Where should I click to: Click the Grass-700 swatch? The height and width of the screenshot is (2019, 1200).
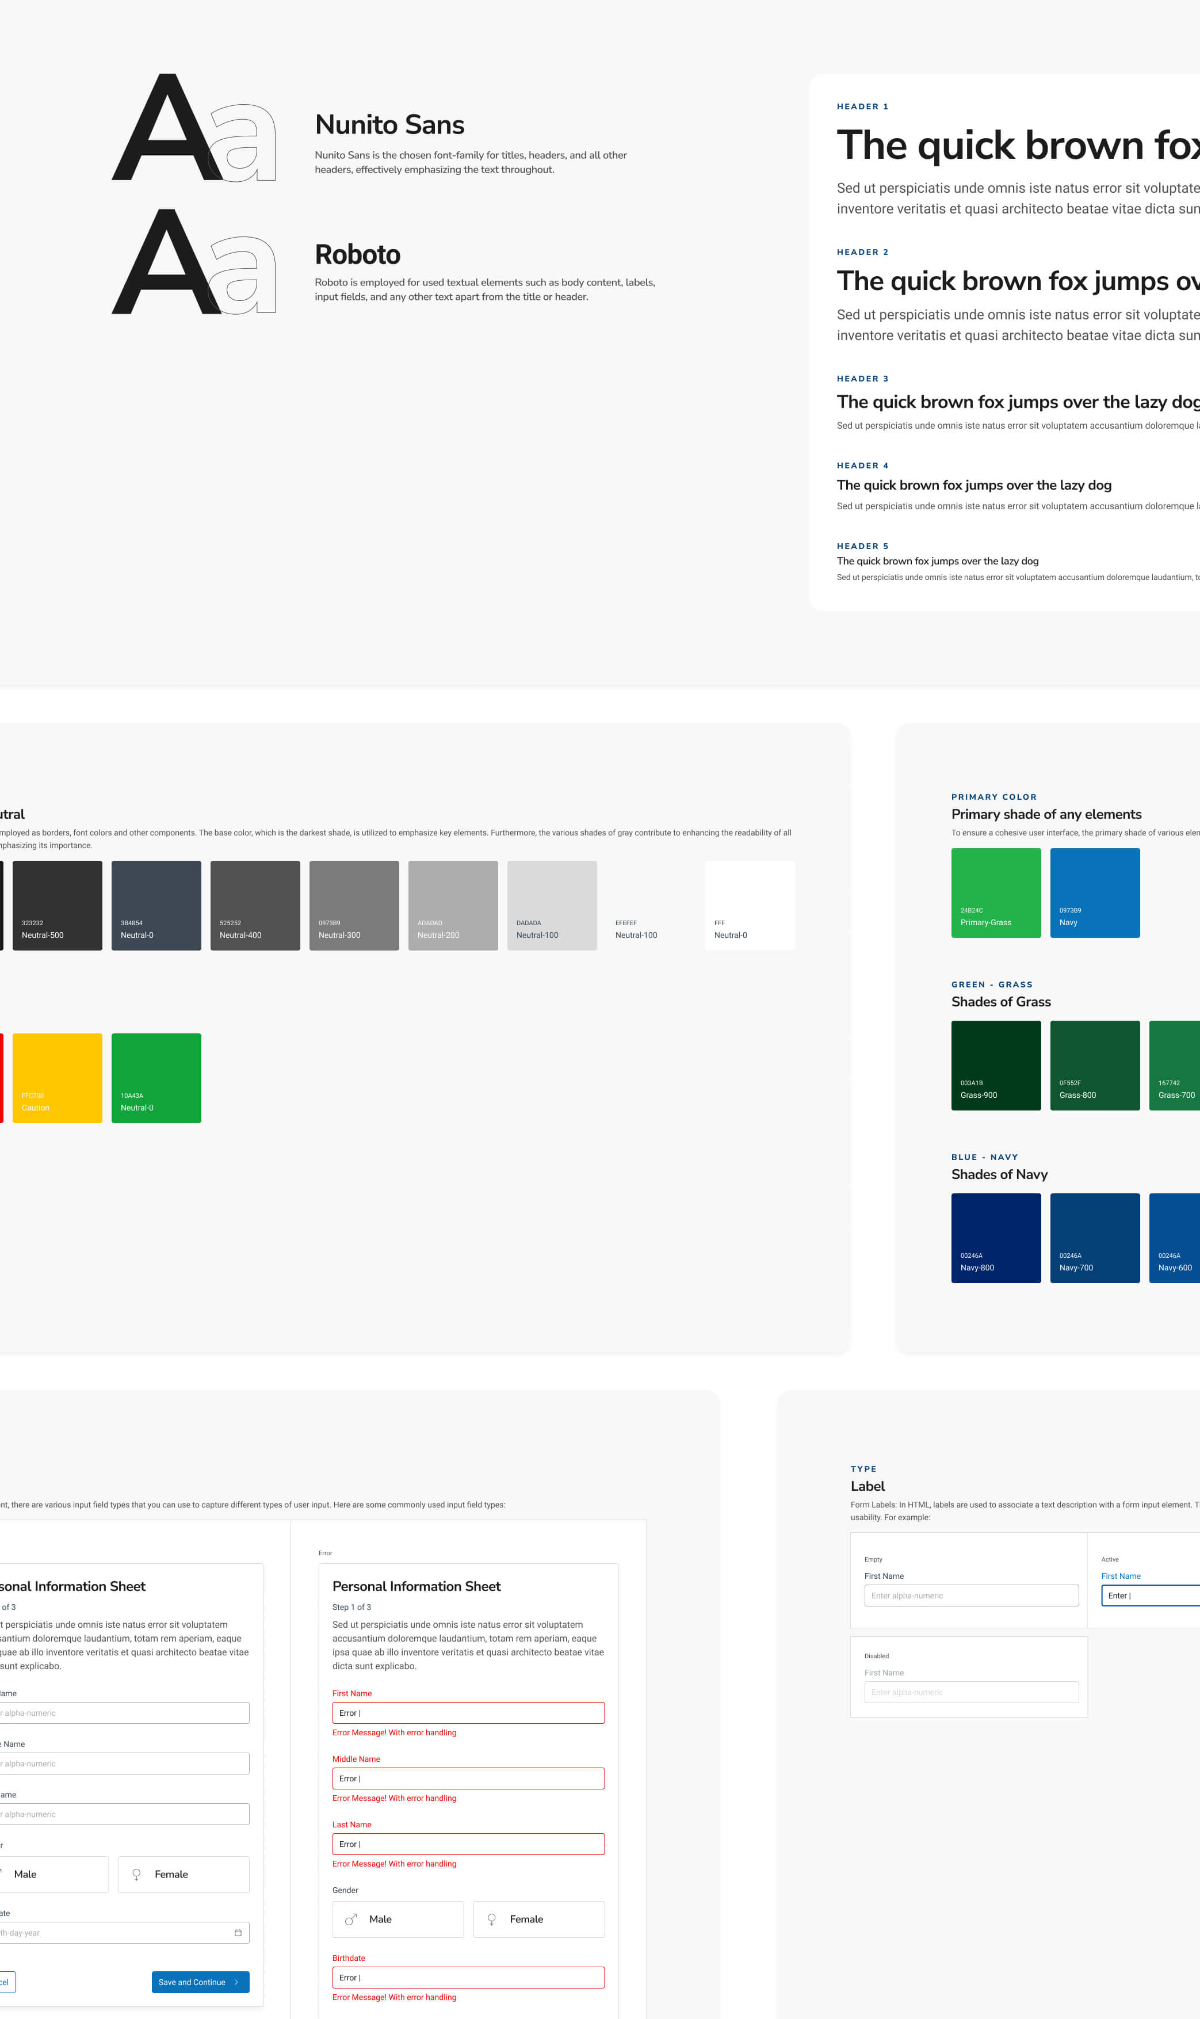1175,1065
